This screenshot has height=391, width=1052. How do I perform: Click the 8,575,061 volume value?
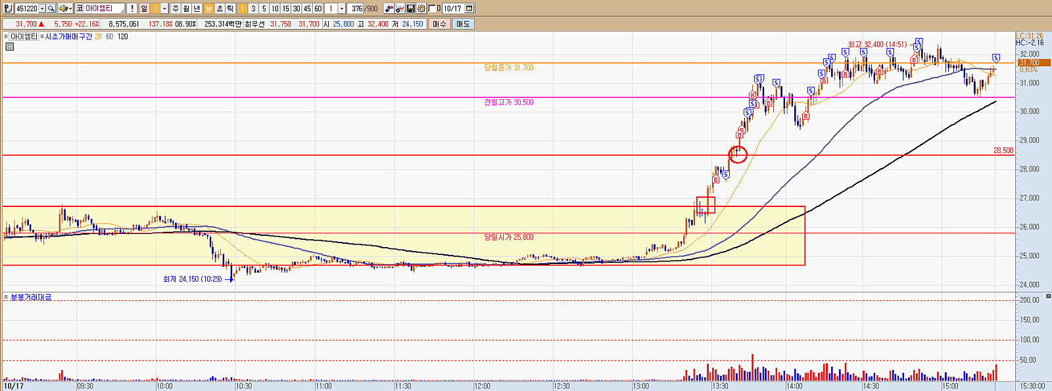124,24
